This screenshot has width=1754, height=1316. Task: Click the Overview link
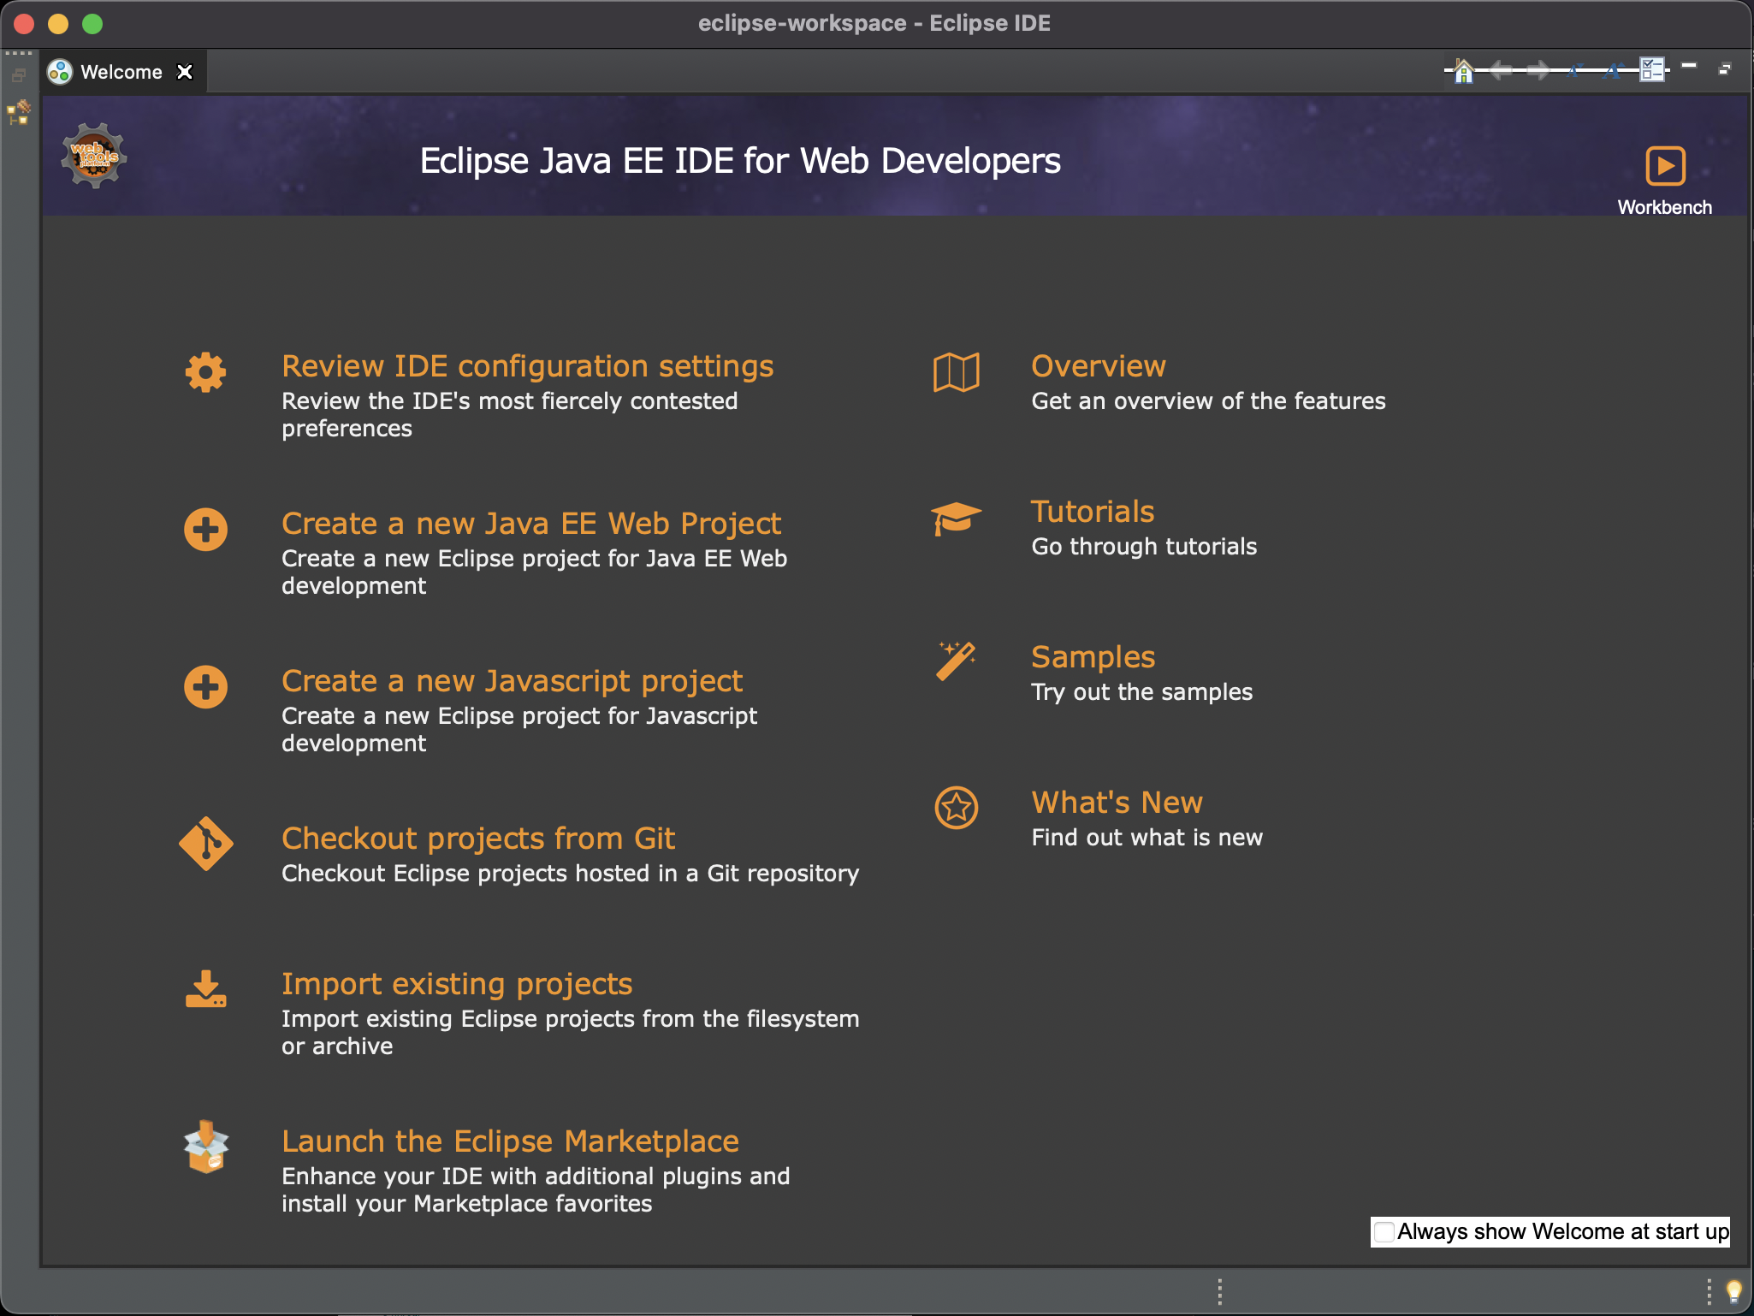coord(1098,366)
